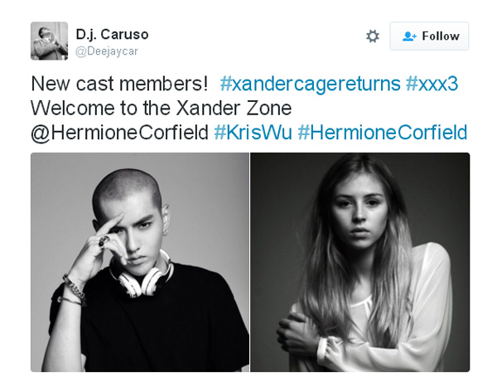
Task: Open the D.j. Caruso display name
Action: (112, 34)
